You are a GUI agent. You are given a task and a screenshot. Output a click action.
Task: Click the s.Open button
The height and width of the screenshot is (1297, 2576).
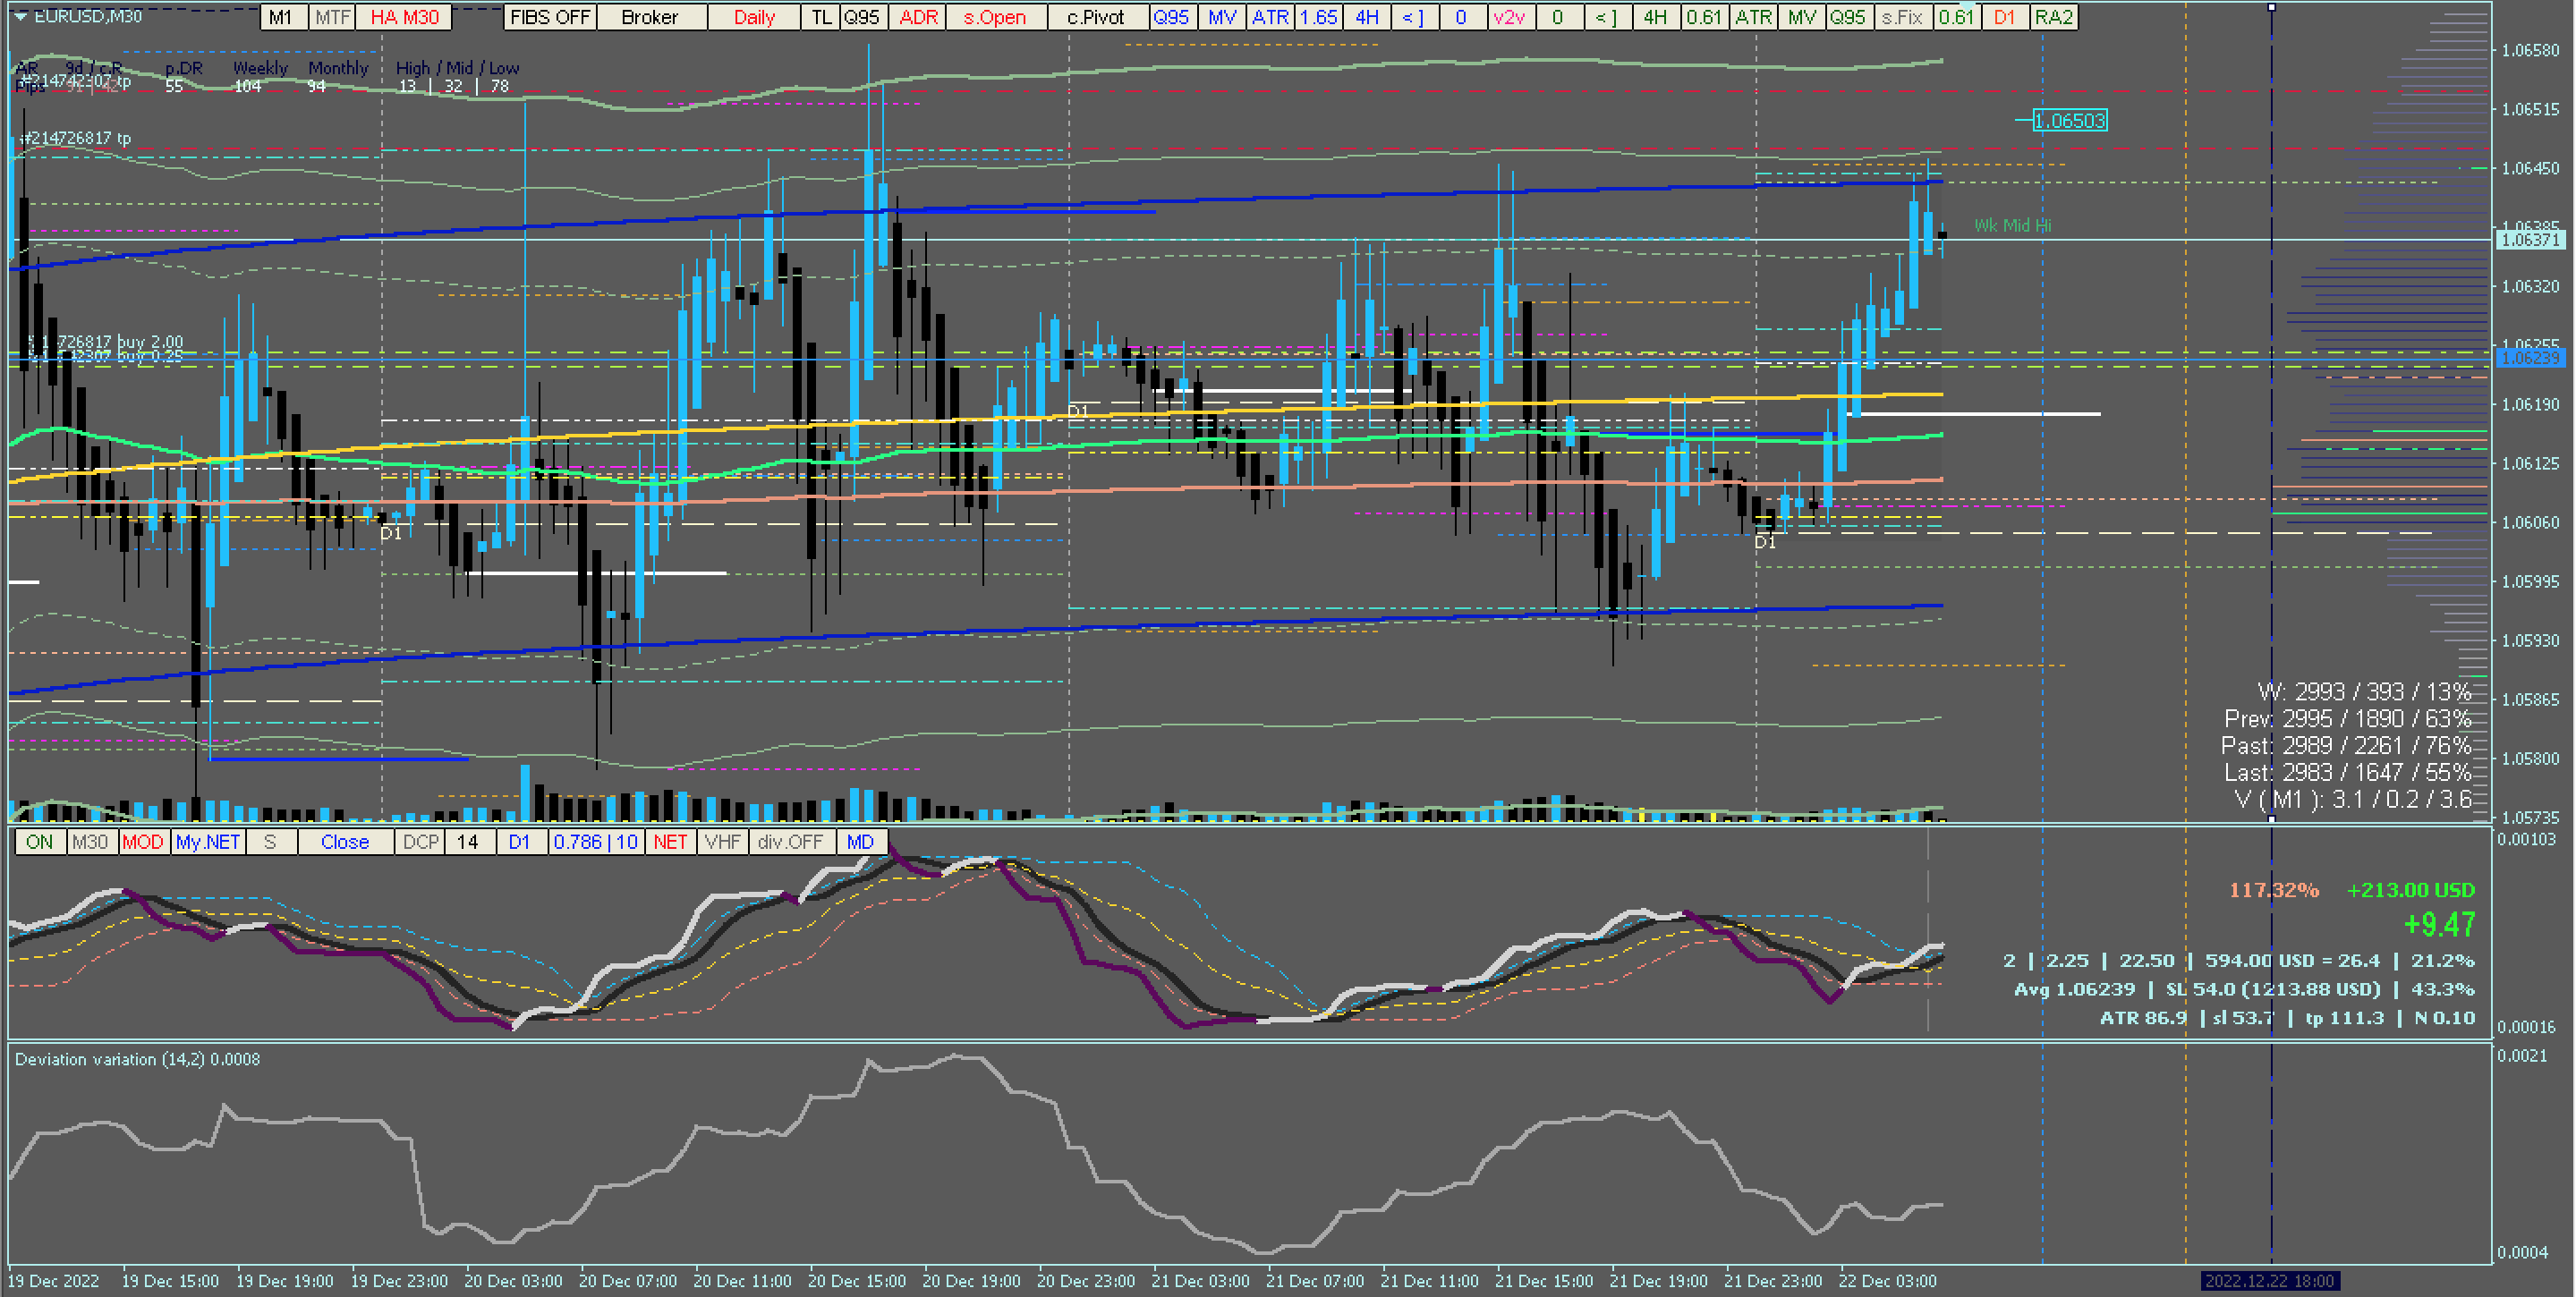click(x=994, y=17)
